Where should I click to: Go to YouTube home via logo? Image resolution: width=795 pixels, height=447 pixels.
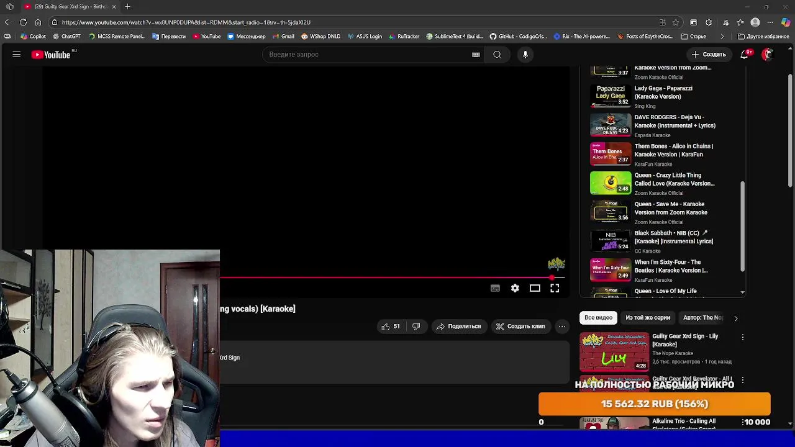52,55
